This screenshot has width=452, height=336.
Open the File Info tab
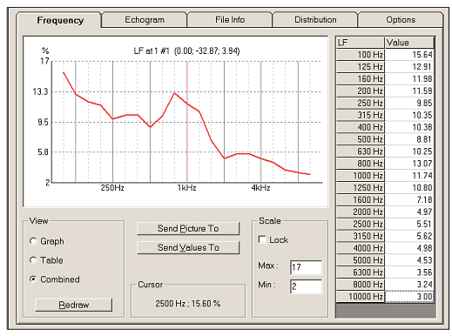point(230,20)
